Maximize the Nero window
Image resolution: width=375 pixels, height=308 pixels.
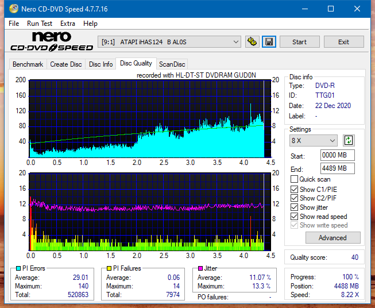(331, 9)
